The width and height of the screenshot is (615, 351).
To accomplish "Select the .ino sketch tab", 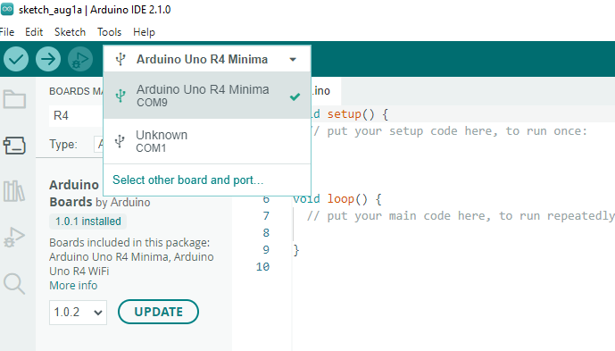I will coord(326,91).
